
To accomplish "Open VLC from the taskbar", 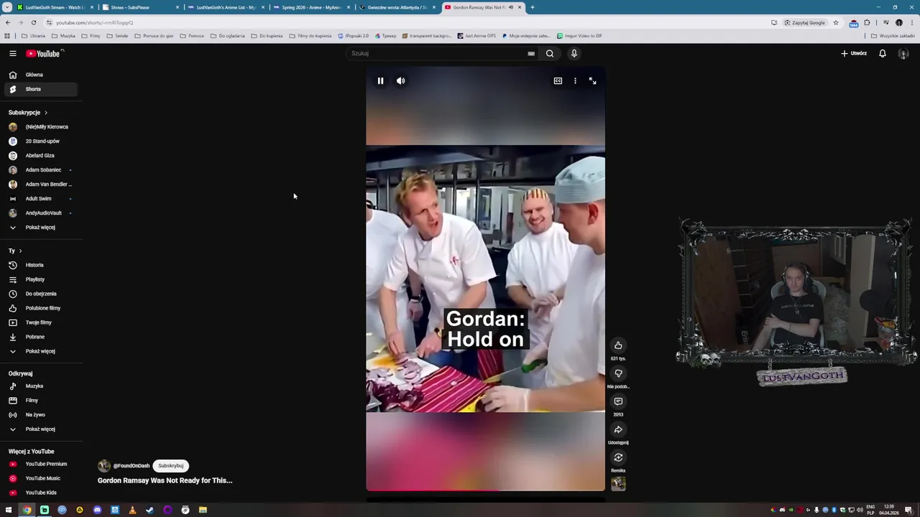I will point(132,510).
